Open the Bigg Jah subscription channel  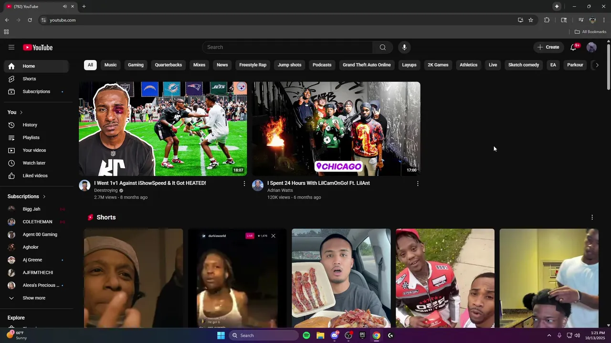tap(36, 209)
